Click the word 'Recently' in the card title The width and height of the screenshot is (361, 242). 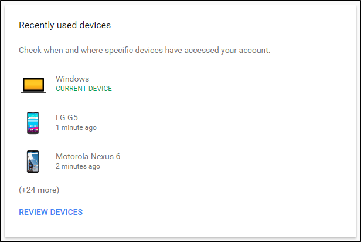(36, 25)
